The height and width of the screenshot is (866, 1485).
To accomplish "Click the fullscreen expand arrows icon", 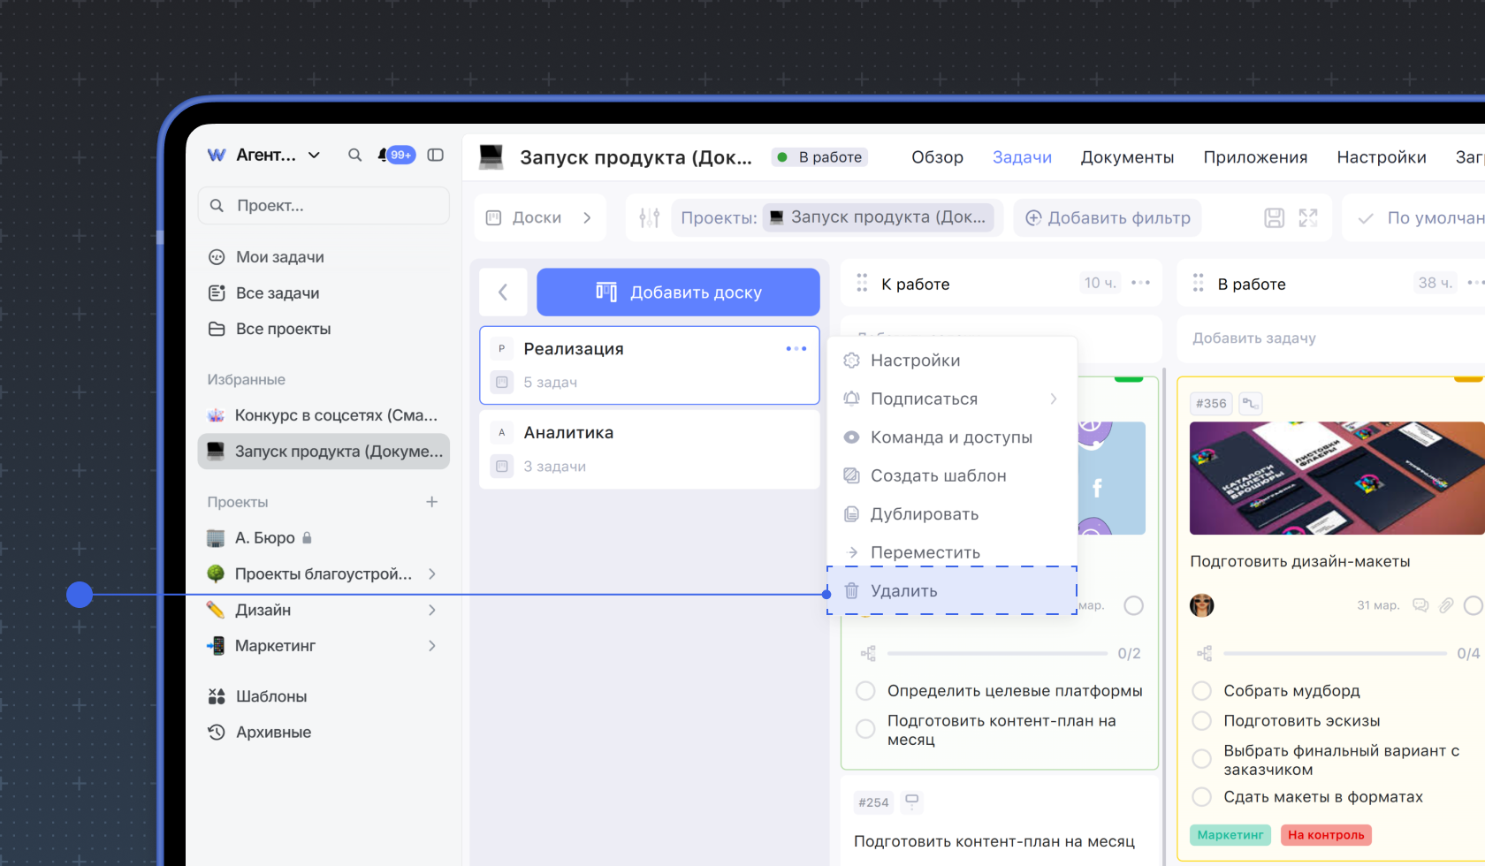I will pyautogui.click(x=1308, y=218).
